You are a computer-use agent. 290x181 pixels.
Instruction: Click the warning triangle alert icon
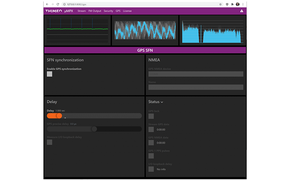pos(241,11)
